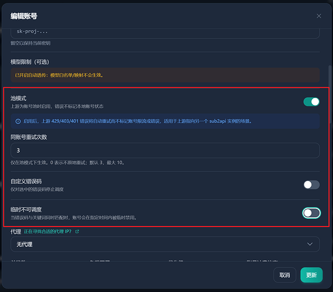
Task: Click the info icon in the blue notice
Action: [18, 121]
